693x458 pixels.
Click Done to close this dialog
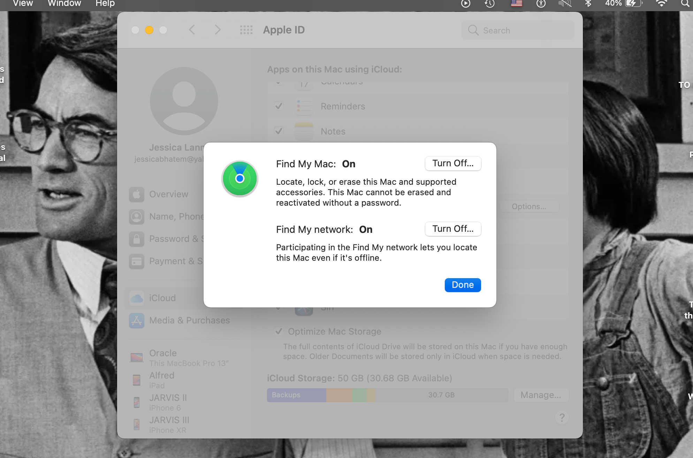tap(463, 285)
